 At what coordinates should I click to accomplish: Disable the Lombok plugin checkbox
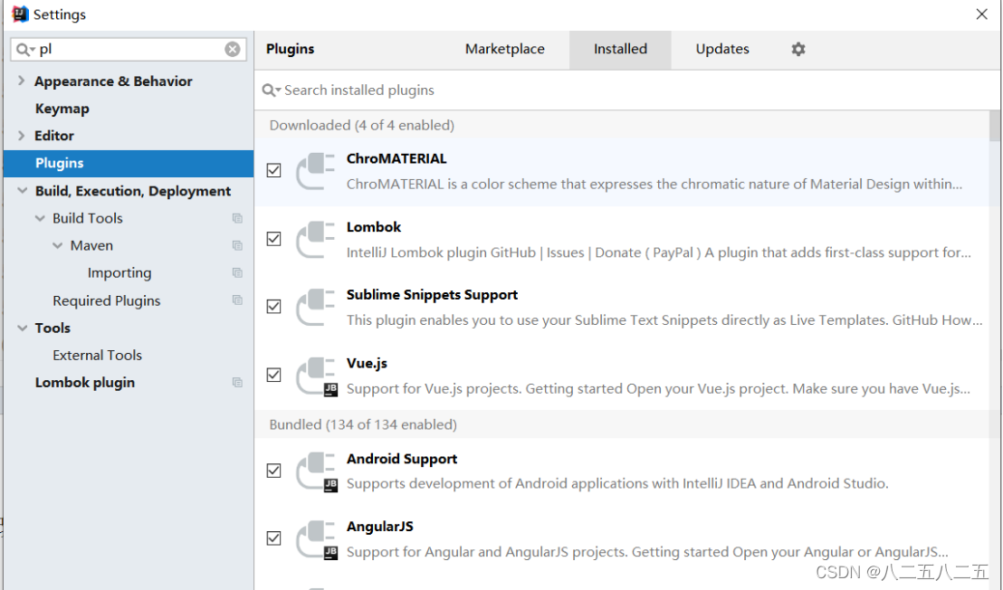click(x=273, y=239)
